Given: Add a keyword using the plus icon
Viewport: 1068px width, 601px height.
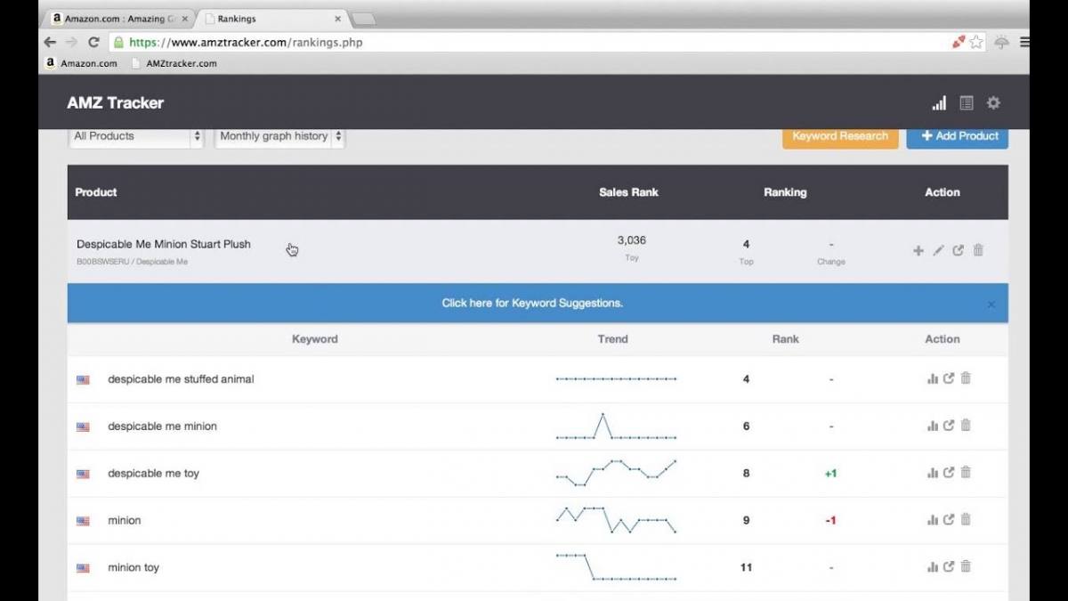Looking at the screenshot, I should (918, 250).
